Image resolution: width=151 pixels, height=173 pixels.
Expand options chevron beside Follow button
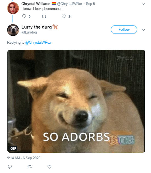[143, 30]
